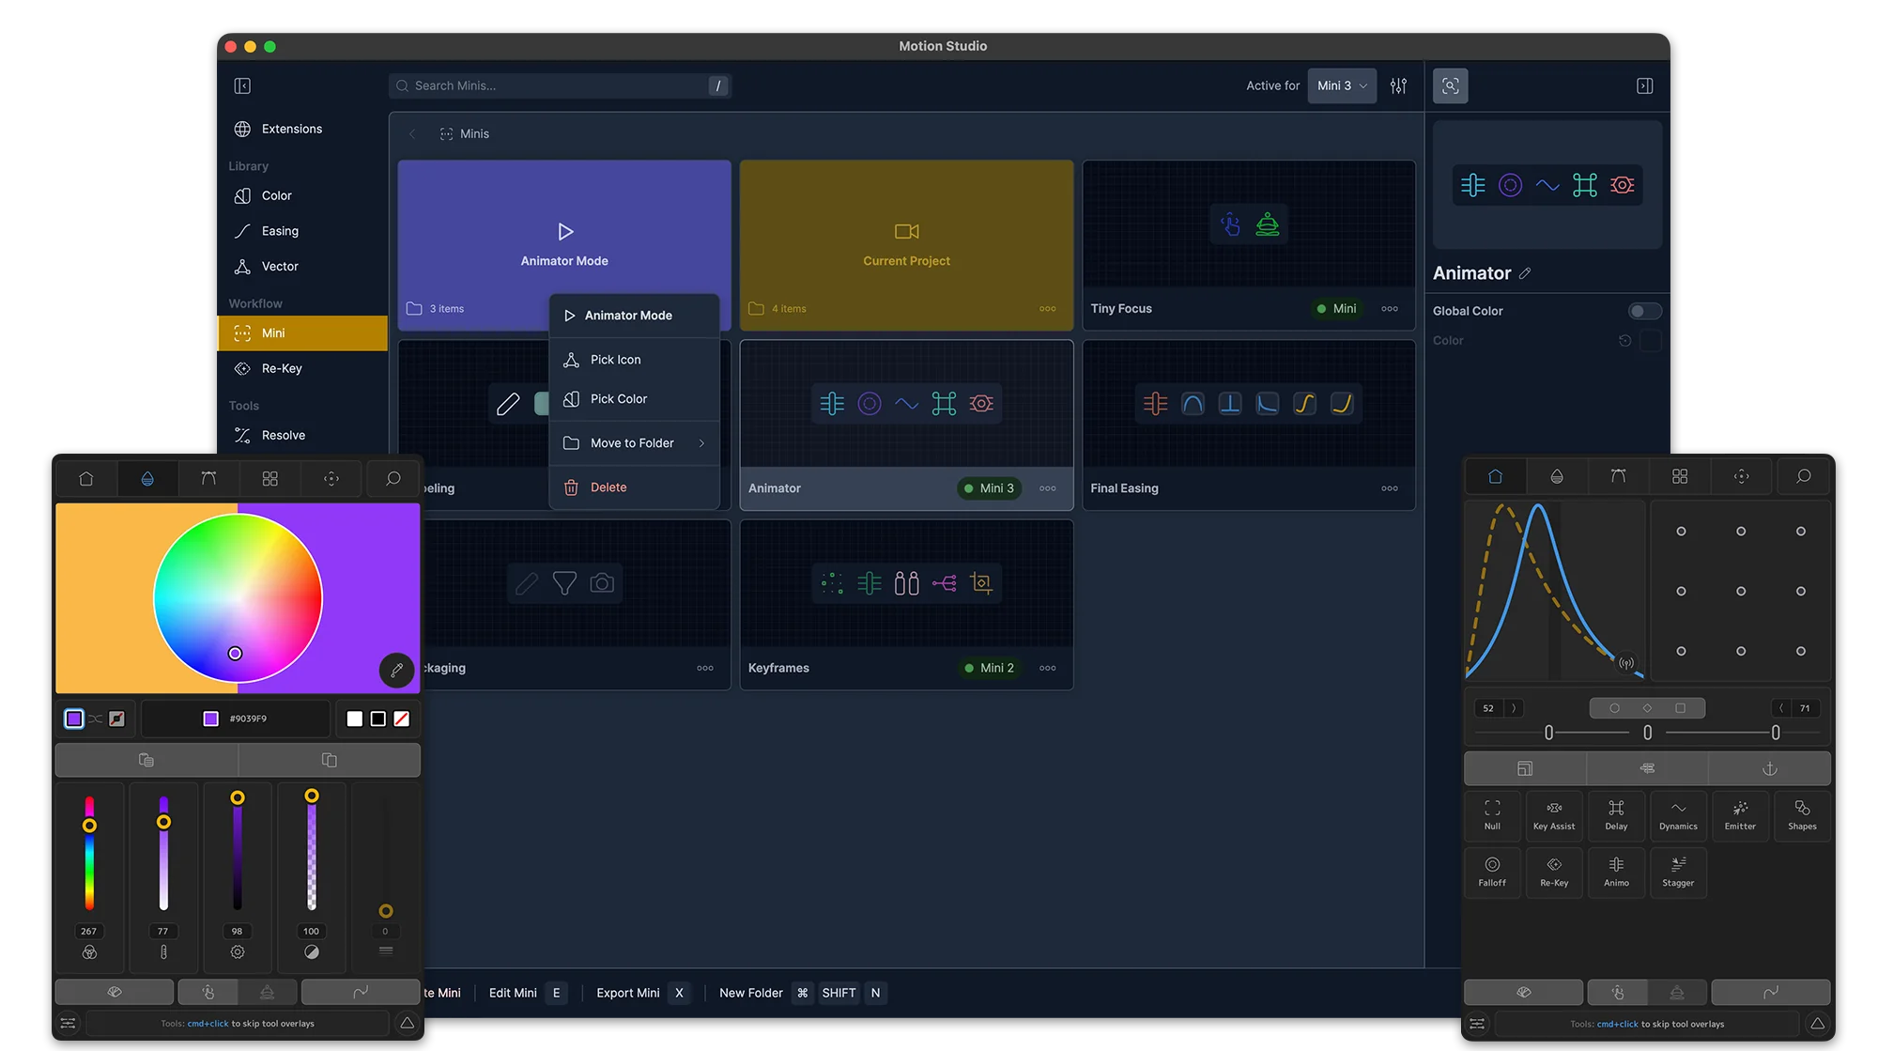Image resolution: width=1878 pixels, height=1051 pixels.
Task: Open search tab in left floating panel
Action: tap(393, 479)
